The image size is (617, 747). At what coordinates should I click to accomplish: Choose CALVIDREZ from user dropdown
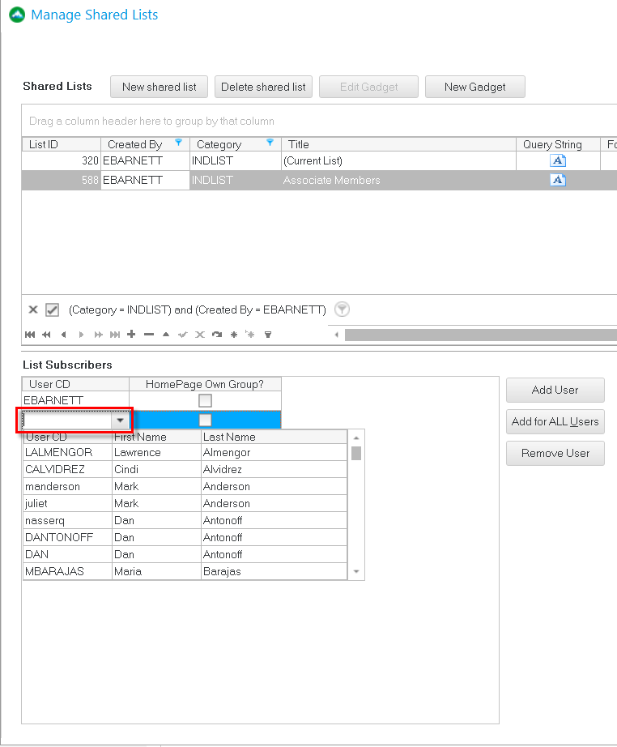click(185, 469)
